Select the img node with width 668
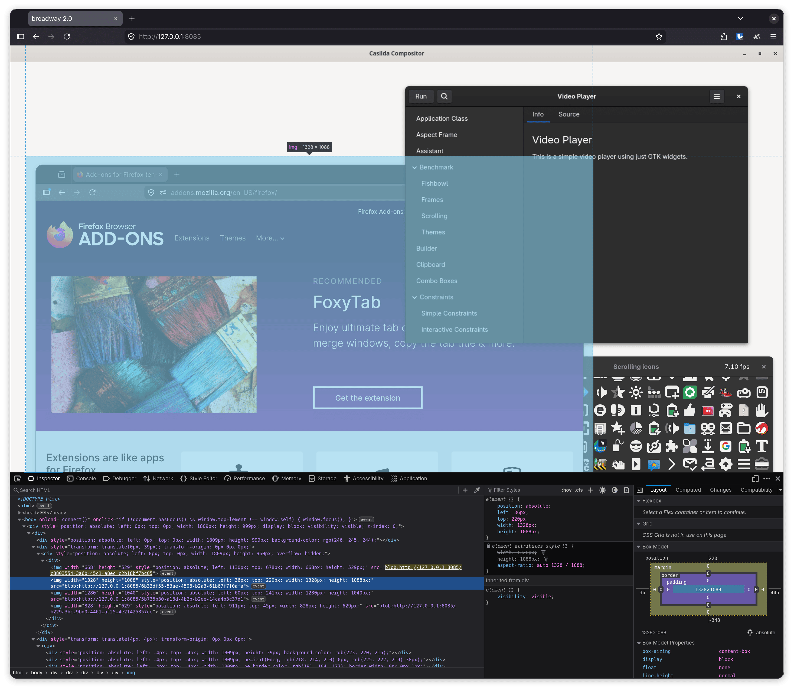 coord(247,571)
